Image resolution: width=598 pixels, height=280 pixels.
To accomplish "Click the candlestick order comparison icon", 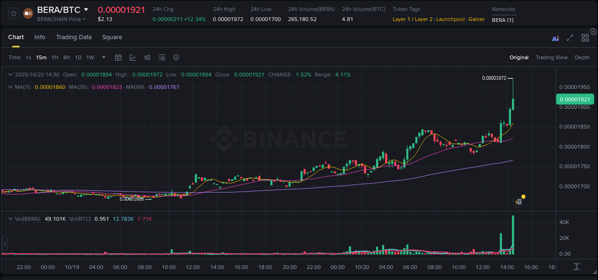I will (x=147, y=57).
